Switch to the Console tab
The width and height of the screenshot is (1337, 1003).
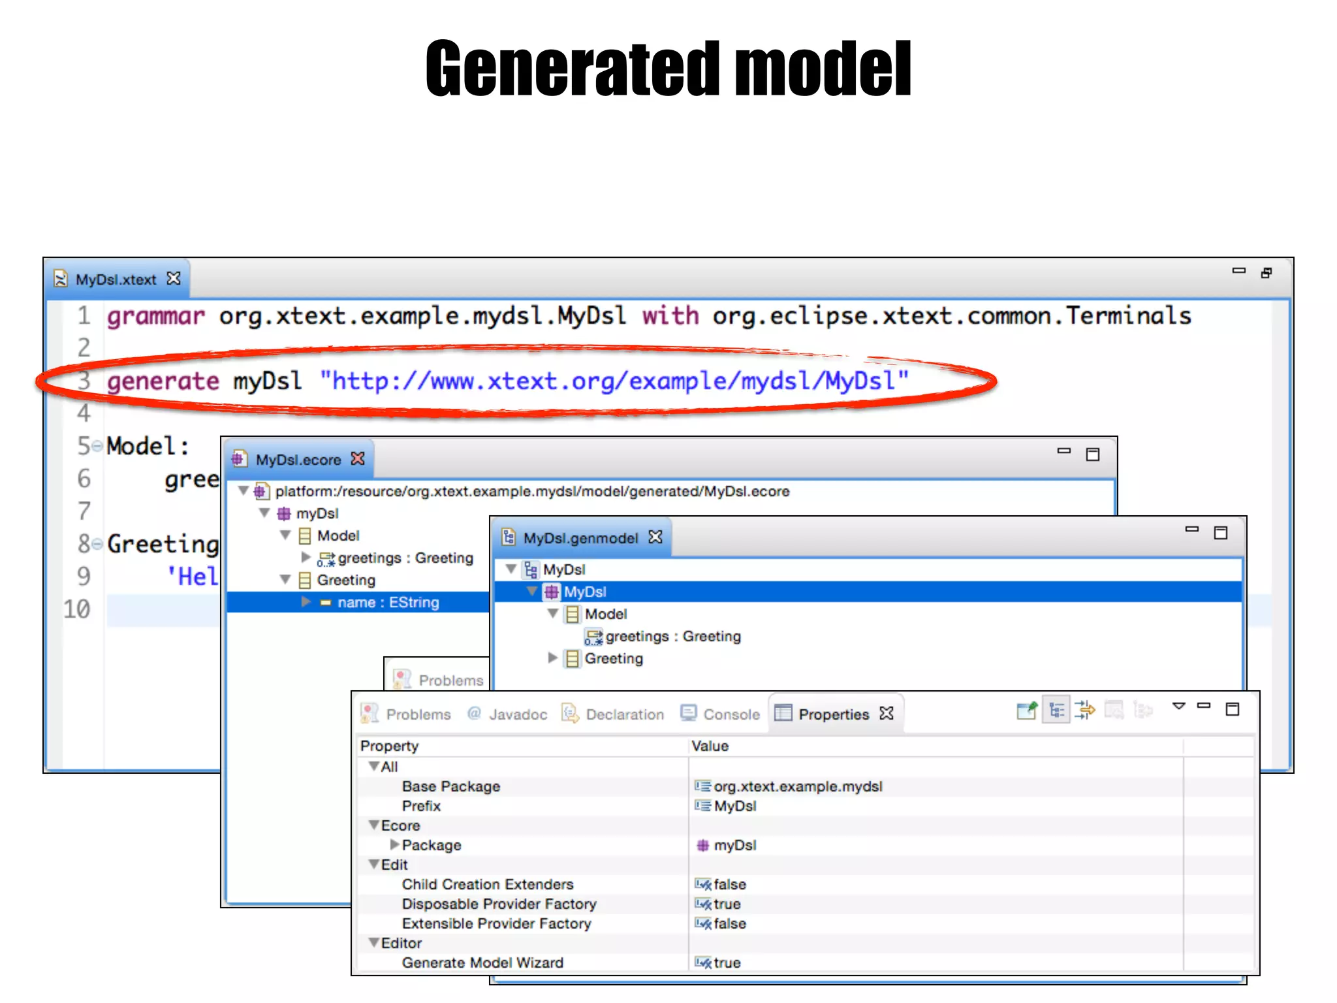tap(731, 714)
